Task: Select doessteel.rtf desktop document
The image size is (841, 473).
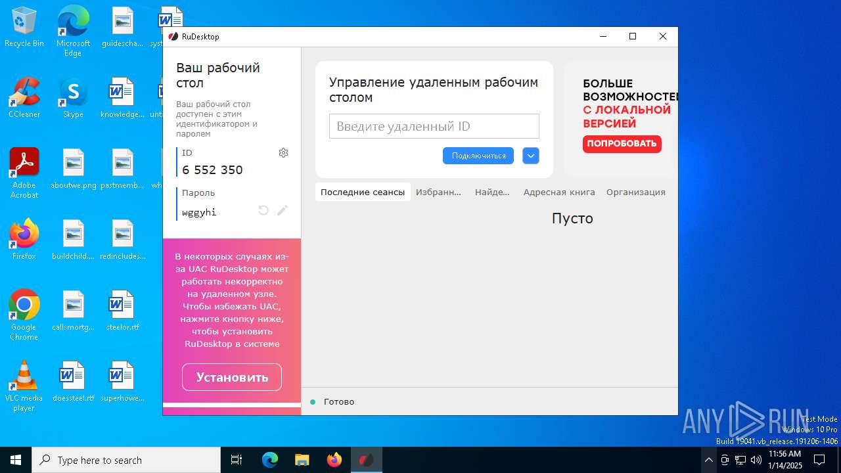Action: point(73,382)
